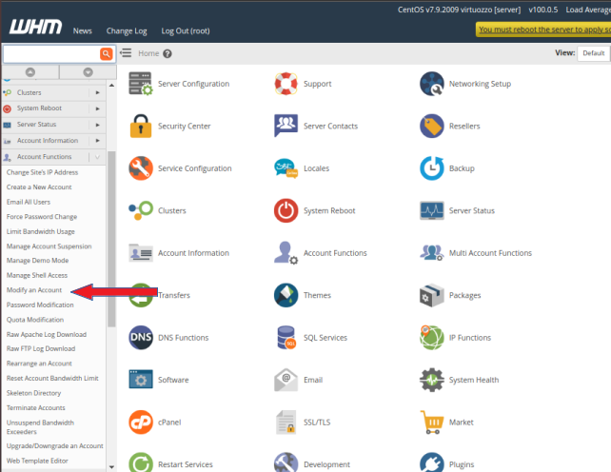This screenshot has width=611, height=472.
Task: Open Skeleton Directory link
Action: point(33,393)
